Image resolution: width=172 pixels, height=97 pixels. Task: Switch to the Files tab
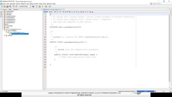[10, 10]
